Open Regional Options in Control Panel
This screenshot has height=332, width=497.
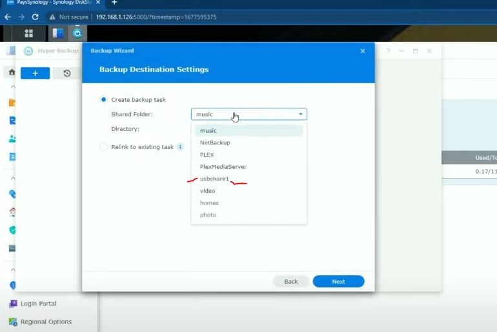coord(46,322)
